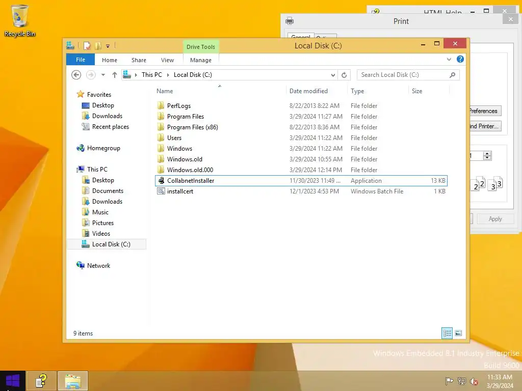Click the muted volume tray icon

474,381
